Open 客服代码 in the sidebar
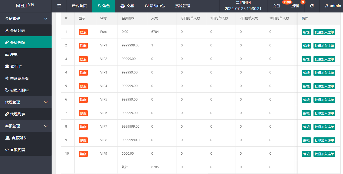343x174 pixels. coord(26,150)
